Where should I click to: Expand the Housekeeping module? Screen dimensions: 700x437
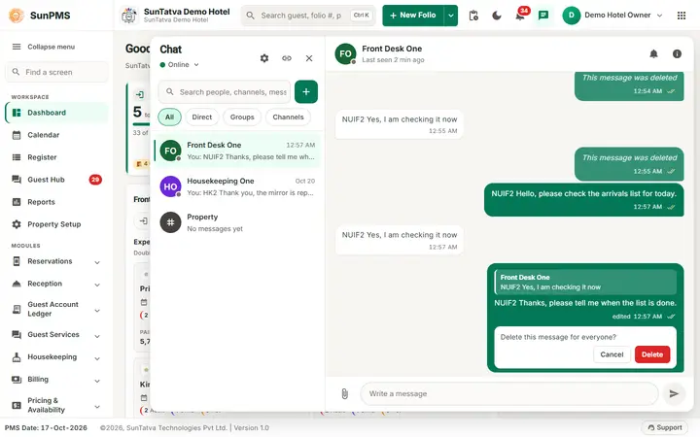[56, 356]
